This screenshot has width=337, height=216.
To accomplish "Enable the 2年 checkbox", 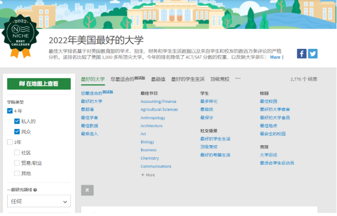I will click(10, 142).
